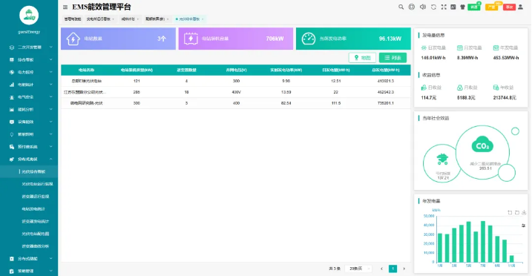Click the calendar icon beside 年发电量

tap(496, 47)
